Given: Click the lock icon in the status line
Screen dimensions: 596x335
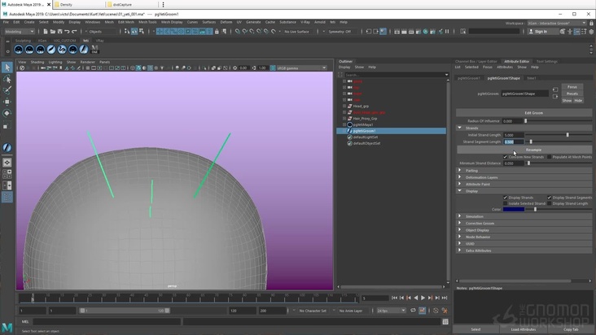Looking at the screenshot, I should pyautogui.click(x=218, y=32).
